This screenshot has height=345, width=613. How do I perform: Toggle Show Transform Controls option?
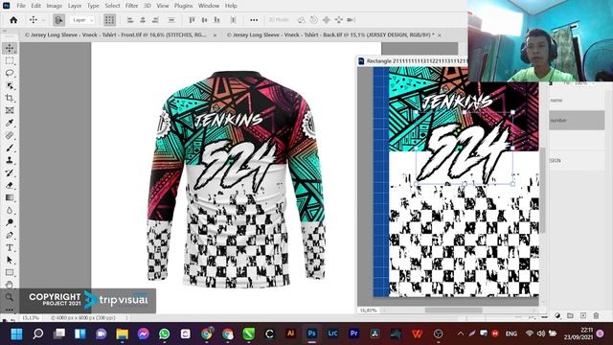click(x=110, y=20)
